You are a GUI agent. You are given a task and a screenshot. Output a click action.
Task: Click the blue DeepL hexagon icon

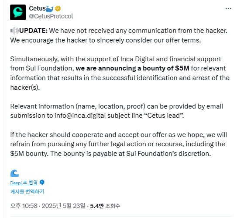pyautogui.click(x=42, y=182)
